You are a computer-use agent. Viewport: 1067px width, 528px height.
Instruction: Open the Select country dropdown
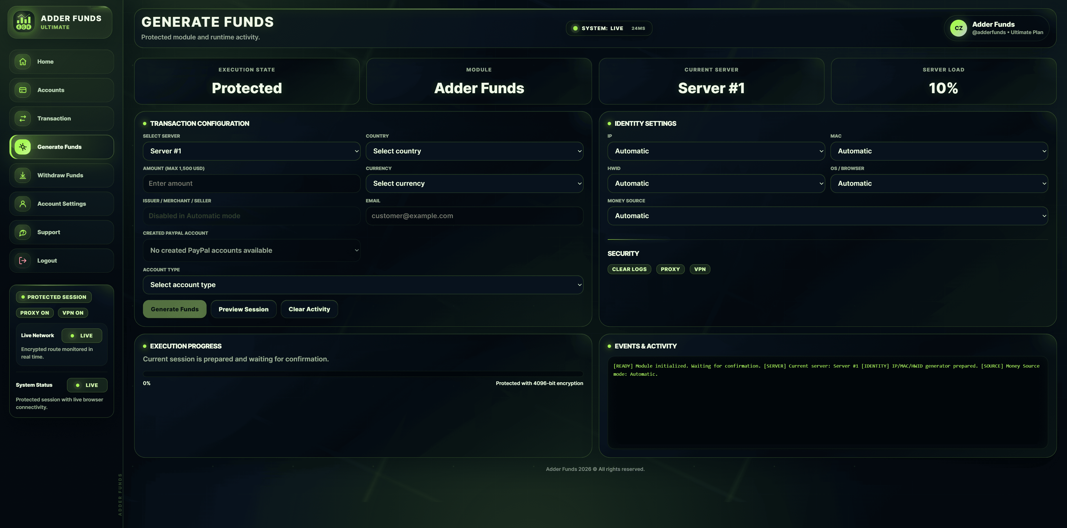click(474, 151)
